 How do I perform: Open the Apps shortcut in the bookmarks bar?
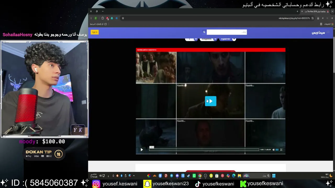pos(329,24)
